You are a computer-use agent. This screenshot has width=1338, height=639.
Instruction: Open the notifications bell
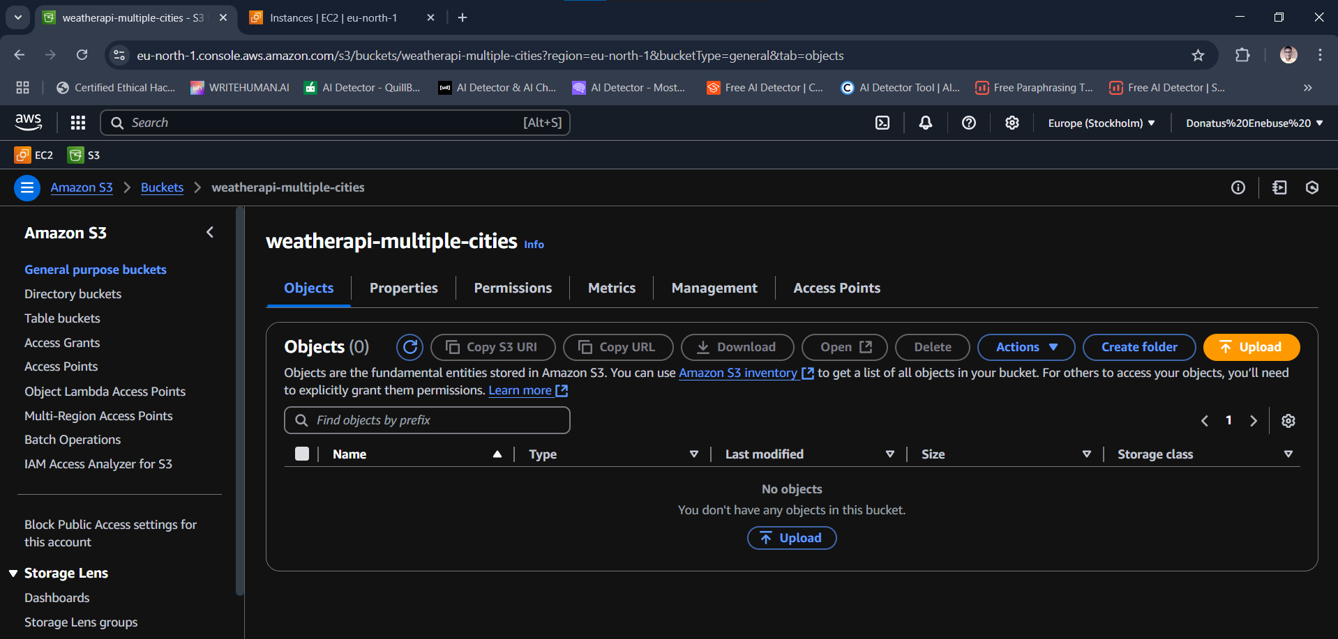point(926,123)
